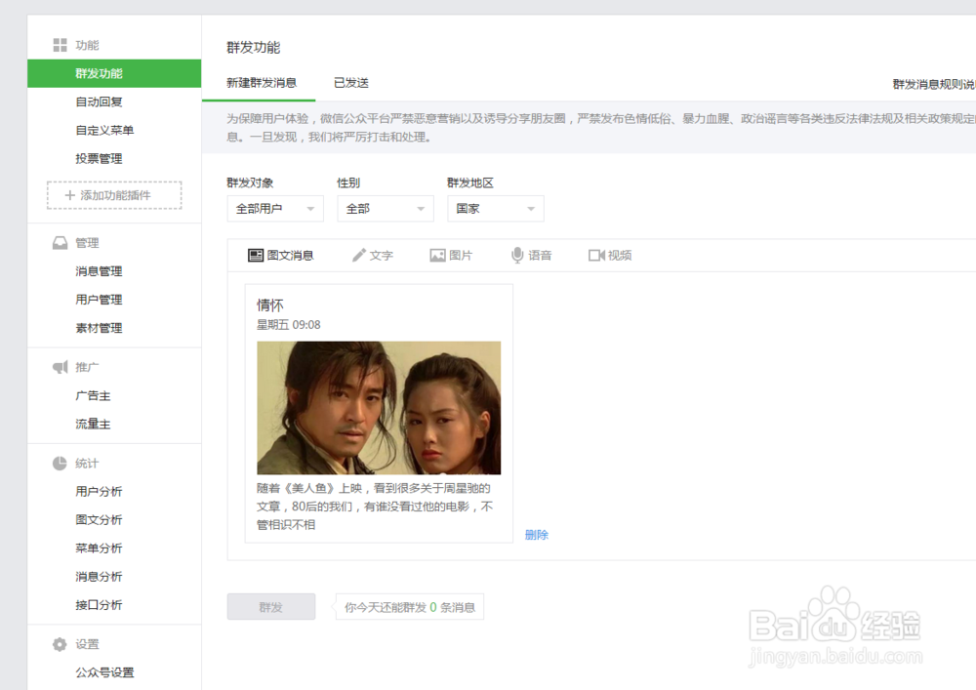Pick the 视频 video camera message icon
The image size is (976, 690).
(x=596, y=255)
